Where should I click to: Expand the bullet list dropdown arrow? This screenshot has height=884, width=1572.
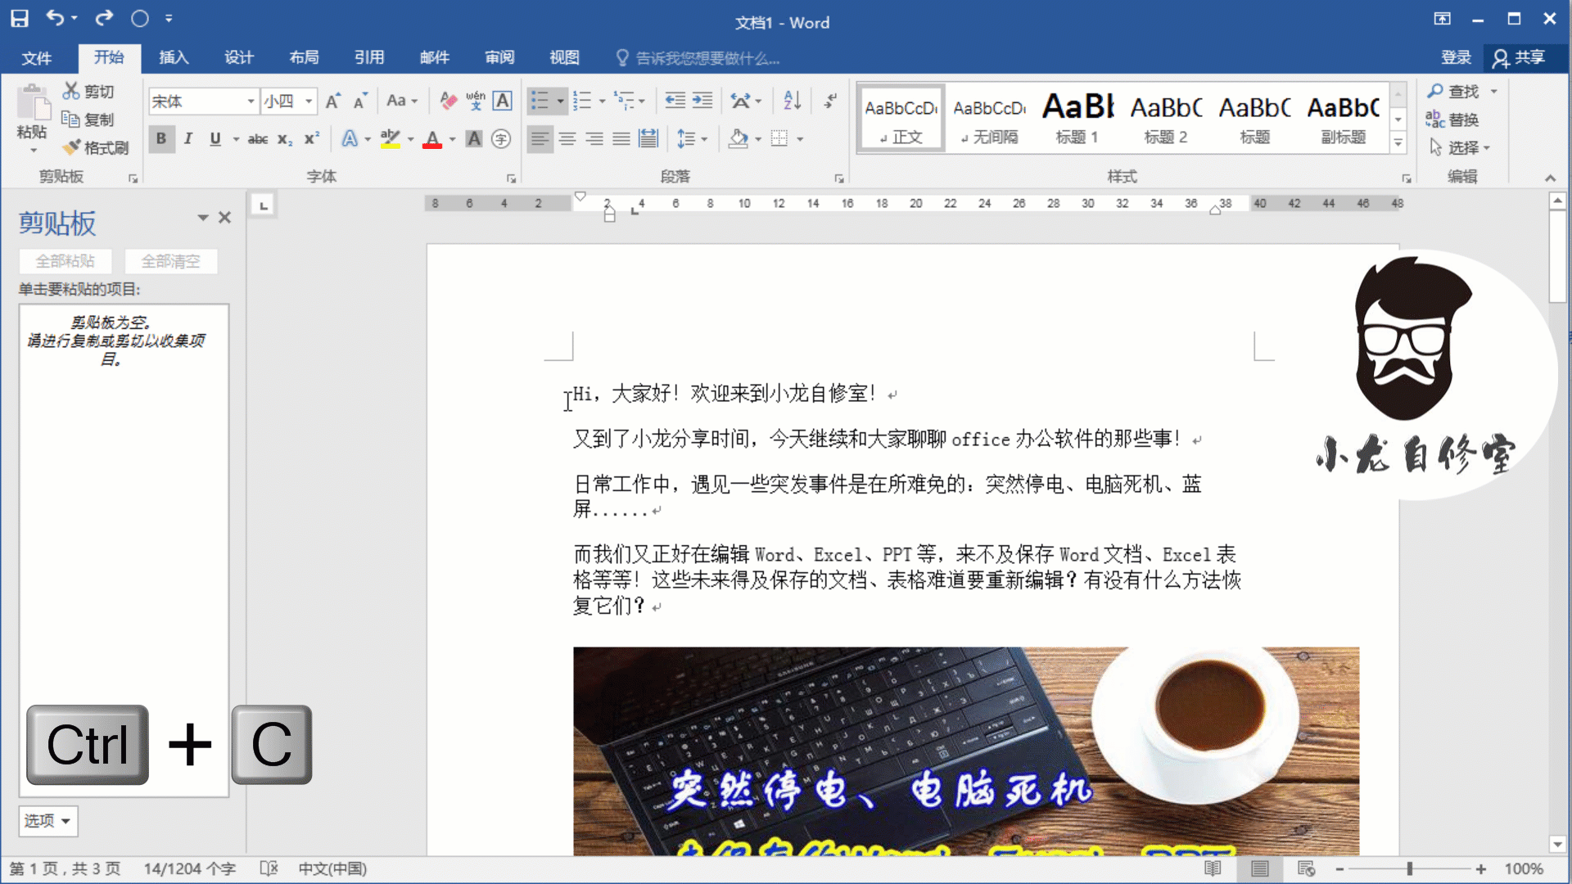[560, 101]
